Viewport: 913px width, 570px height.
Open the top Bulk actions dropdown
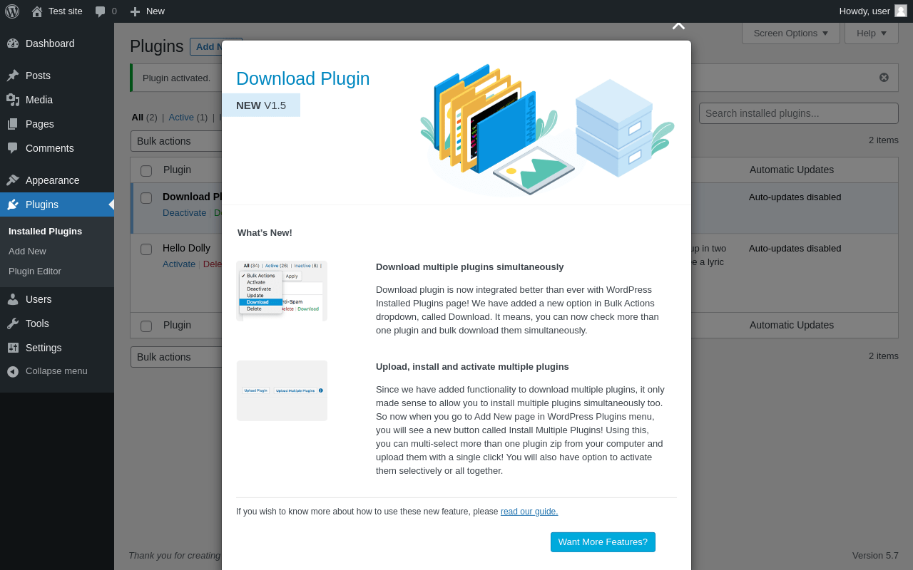[x=176, y=141]
